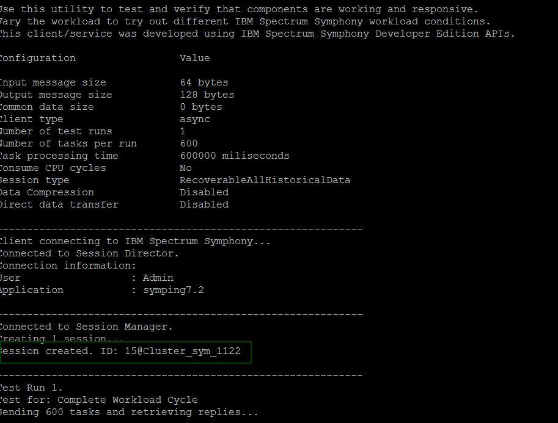Click the 'Test Run 1.' line
The height and width of the screenshot is (423, 558).
click(x=31, y=388)
